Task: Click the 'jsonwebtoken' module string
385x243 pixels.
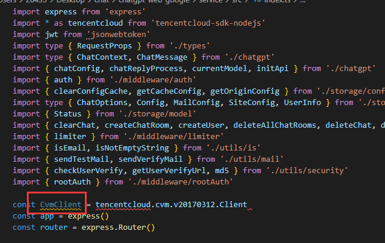Action: coord(118,34)
